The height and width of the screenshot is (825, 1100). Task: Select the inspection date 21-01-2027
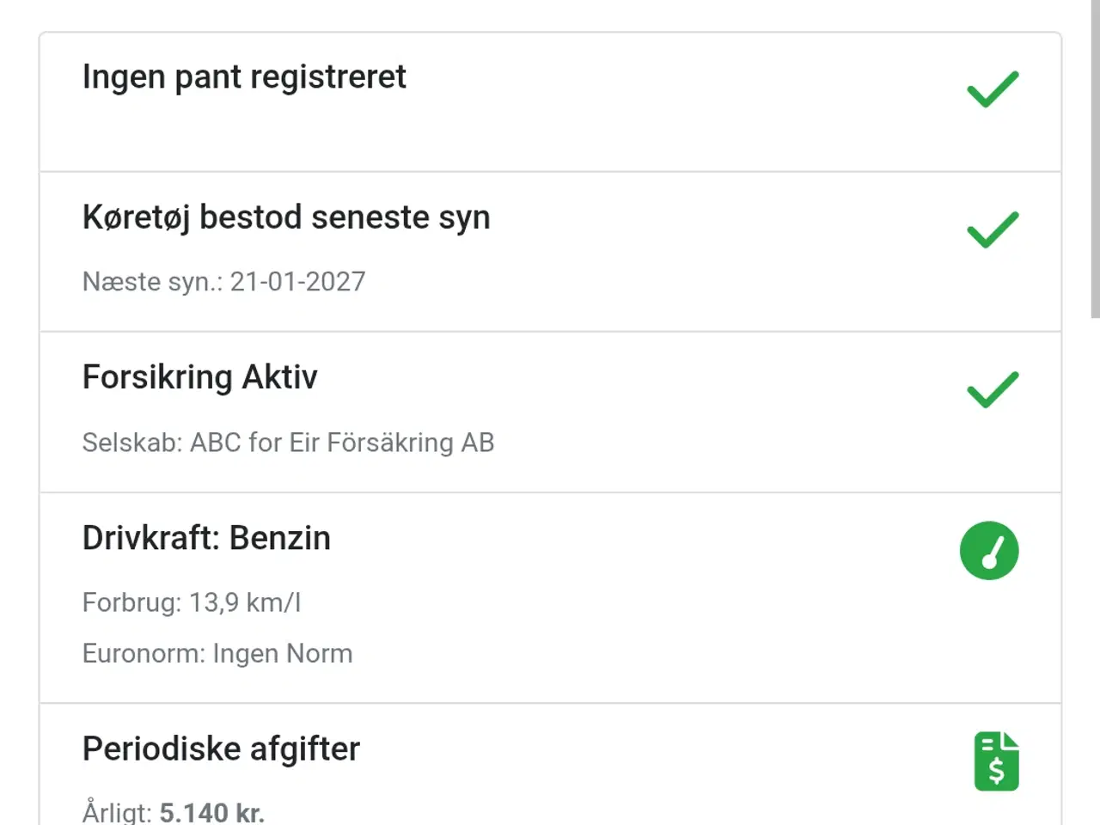point(297,282)
